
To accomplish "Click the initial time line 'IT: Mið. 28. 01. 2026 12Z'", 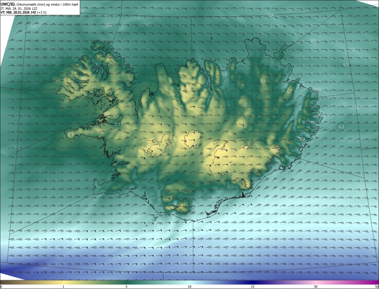I will pos(19,8).
